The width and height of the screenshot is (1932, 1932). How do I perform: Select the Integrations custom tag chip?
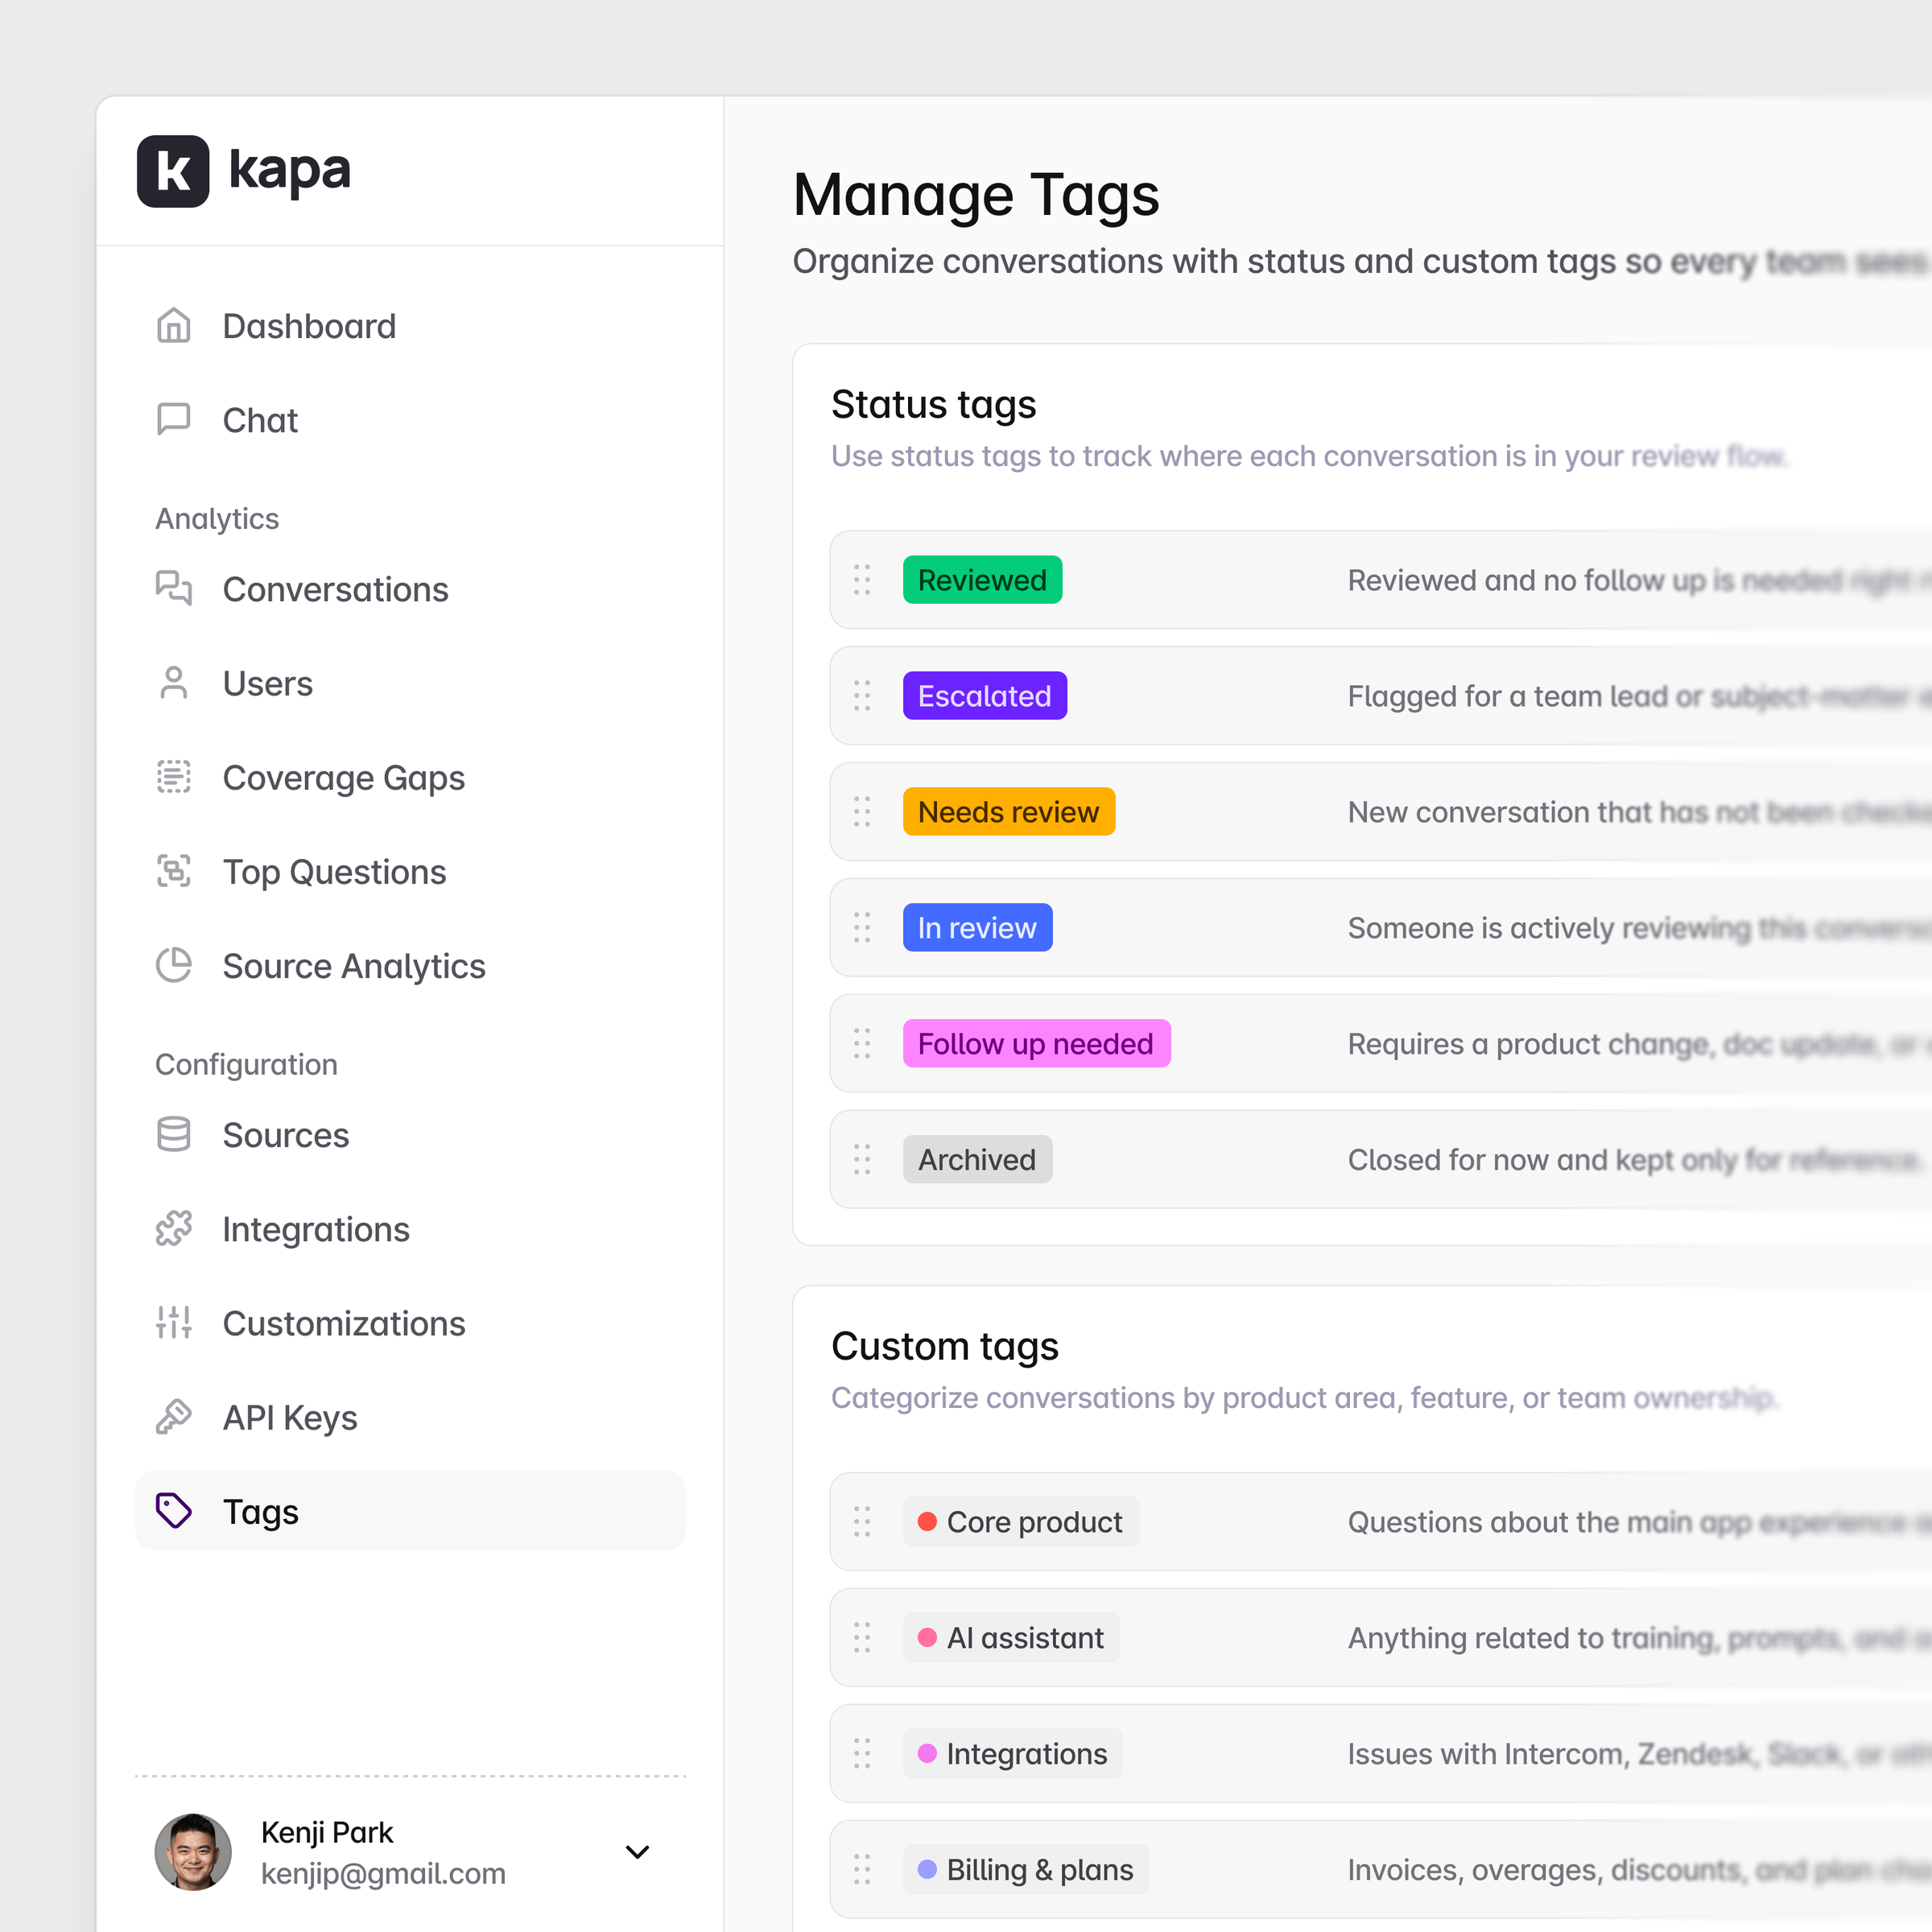tap(1012, 1754)
